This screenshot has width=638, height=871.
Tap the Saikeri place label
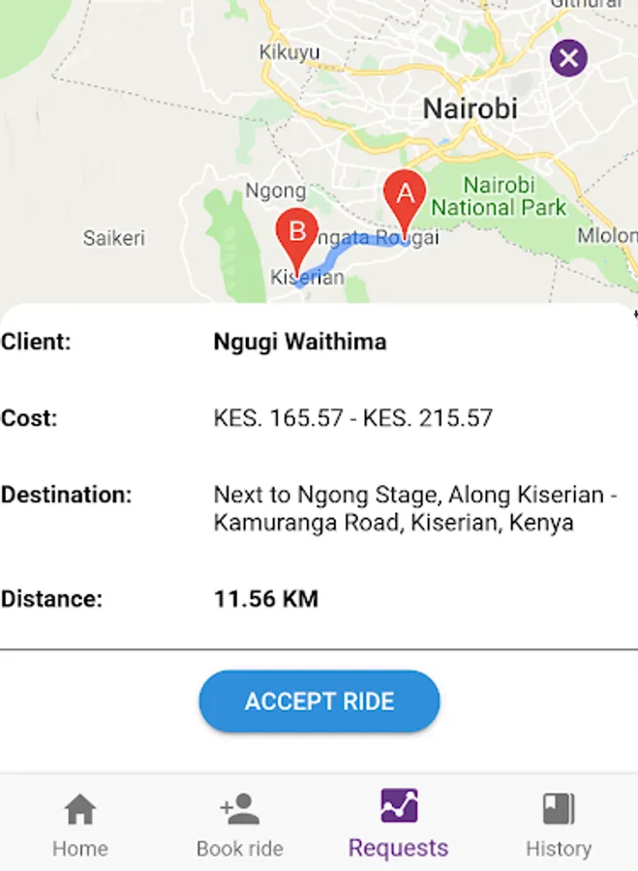click(x=113, y=238)
